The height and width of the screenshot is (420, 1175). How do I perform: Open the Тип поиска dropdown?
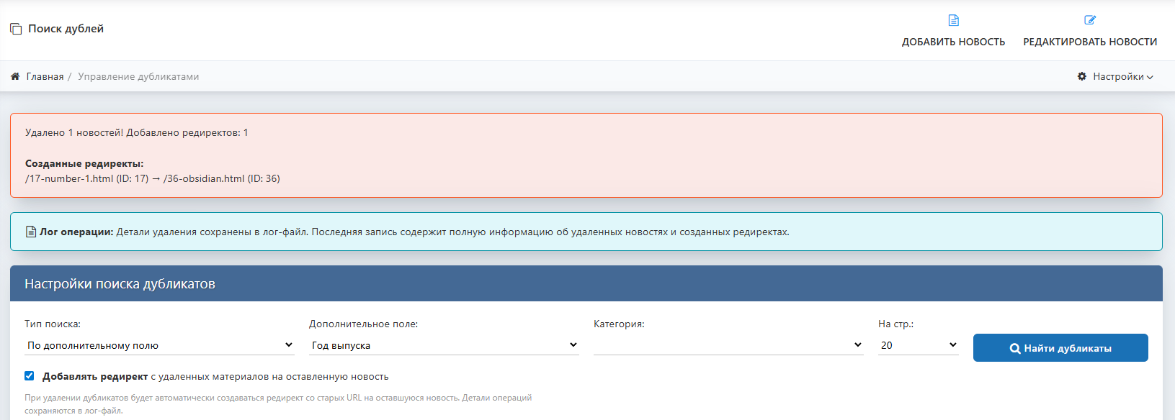tap(159, 345)
